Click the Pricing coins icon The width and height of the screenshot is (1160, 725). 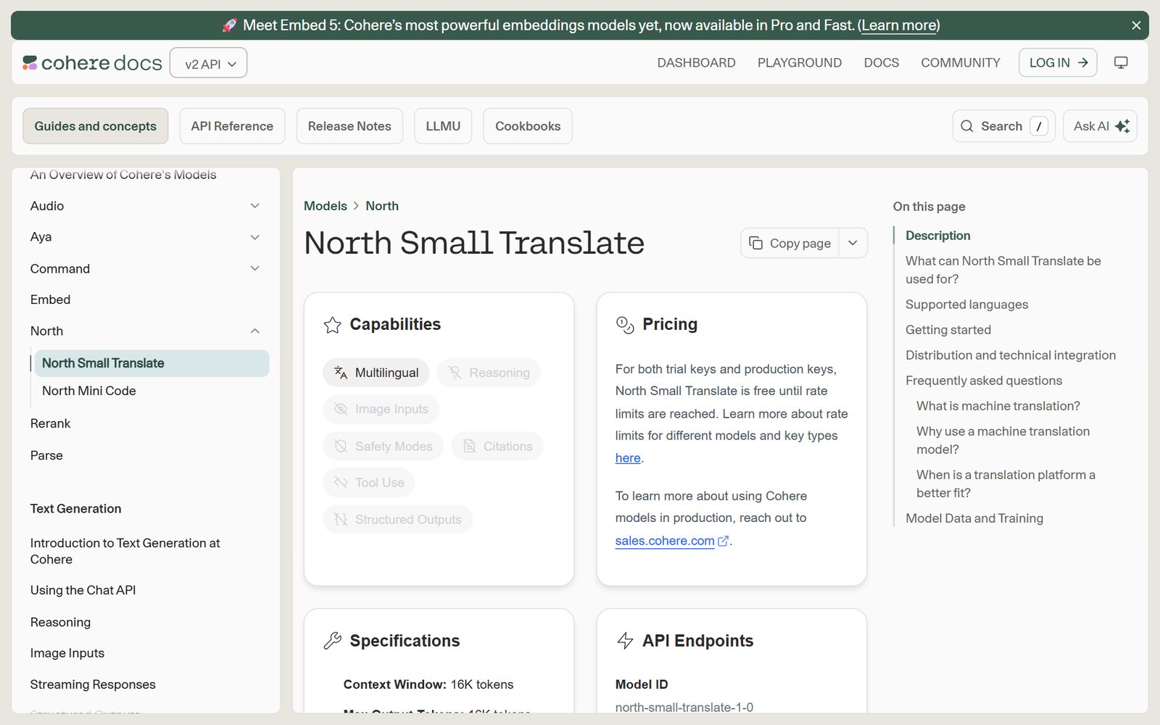pos(625,325)
